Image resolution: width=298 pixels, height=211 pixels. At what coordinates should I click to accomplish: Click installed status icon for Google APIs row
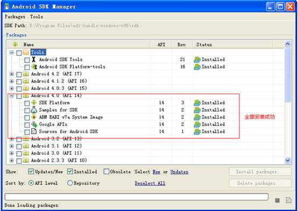pos(197,124)
